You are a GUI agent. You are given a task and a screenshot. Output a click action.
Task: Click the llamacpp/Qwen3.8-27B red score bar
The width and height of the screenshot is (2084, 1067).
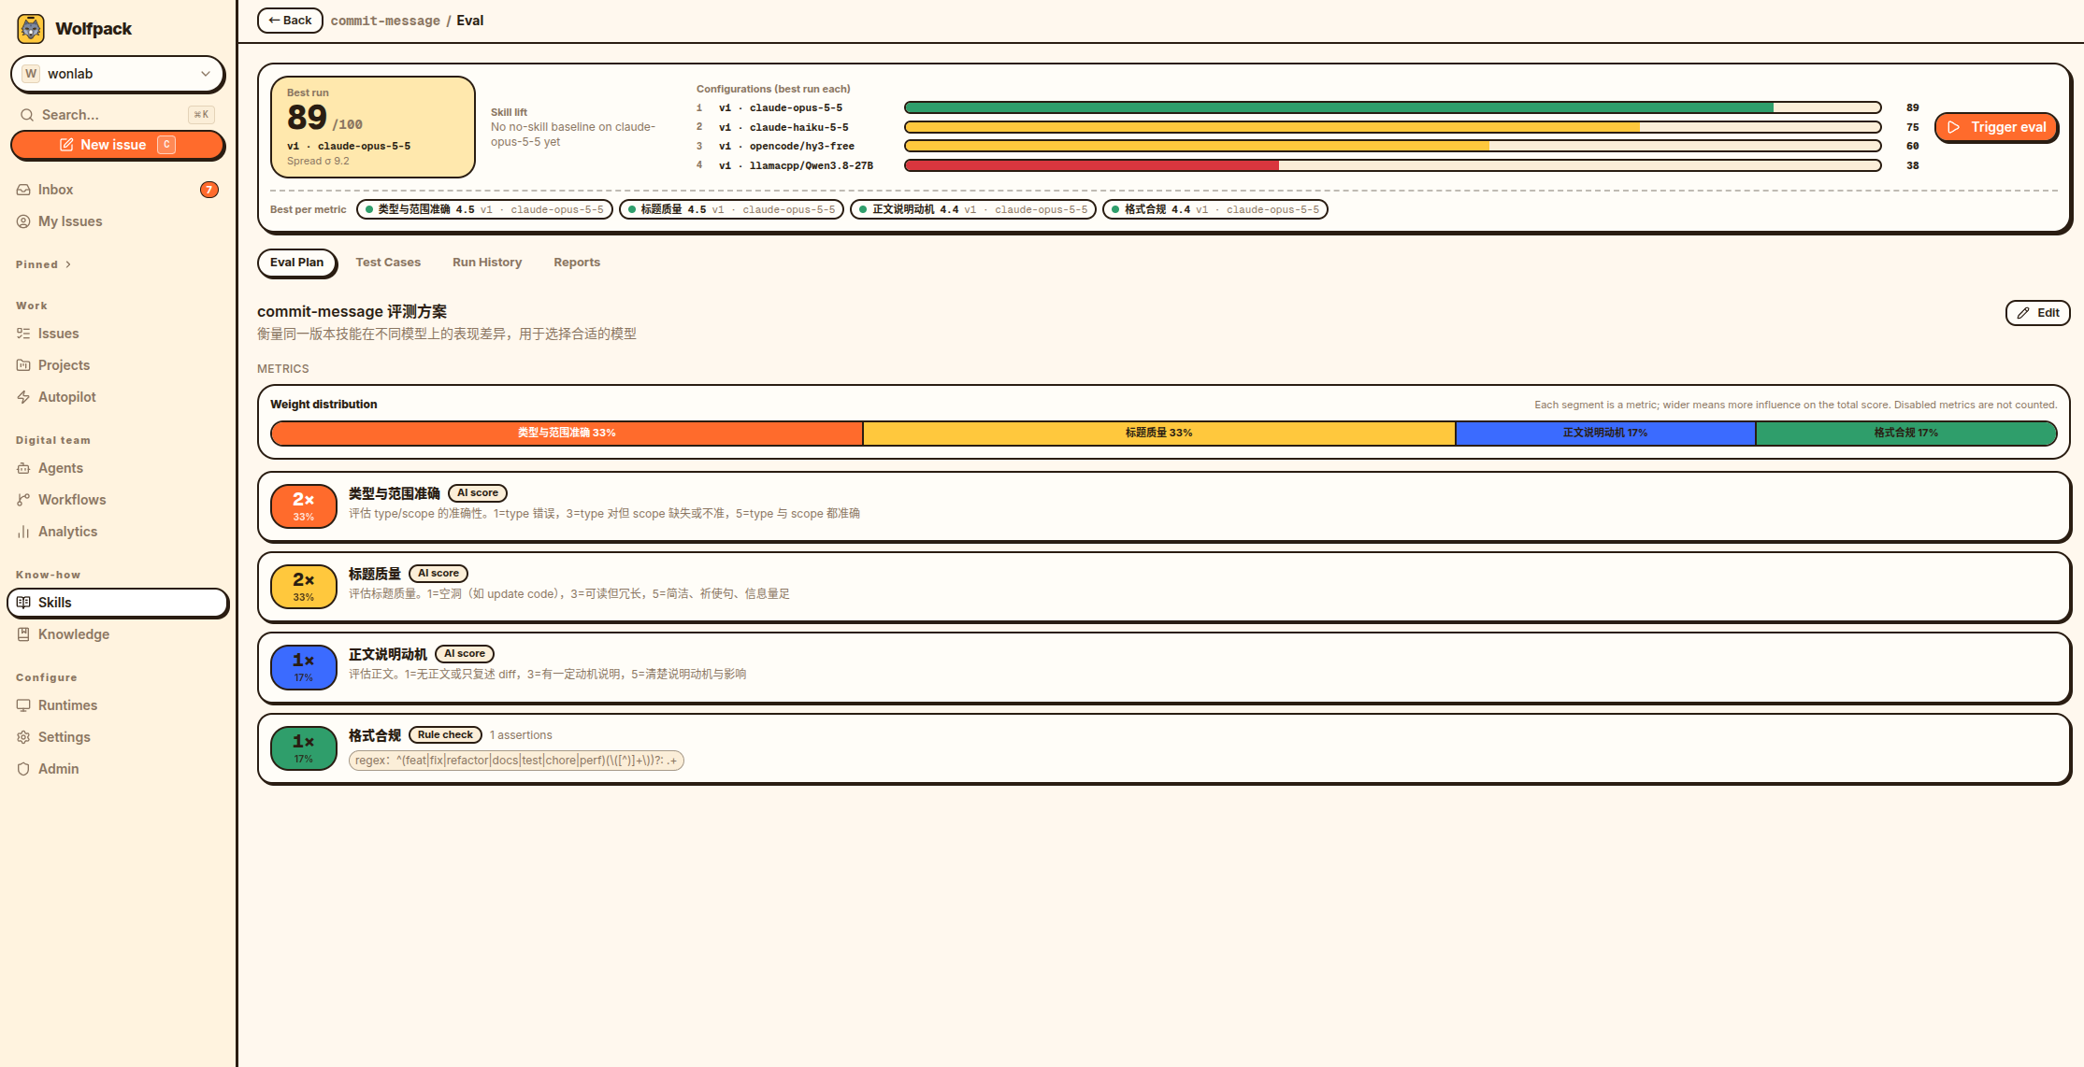(1392, 165)
